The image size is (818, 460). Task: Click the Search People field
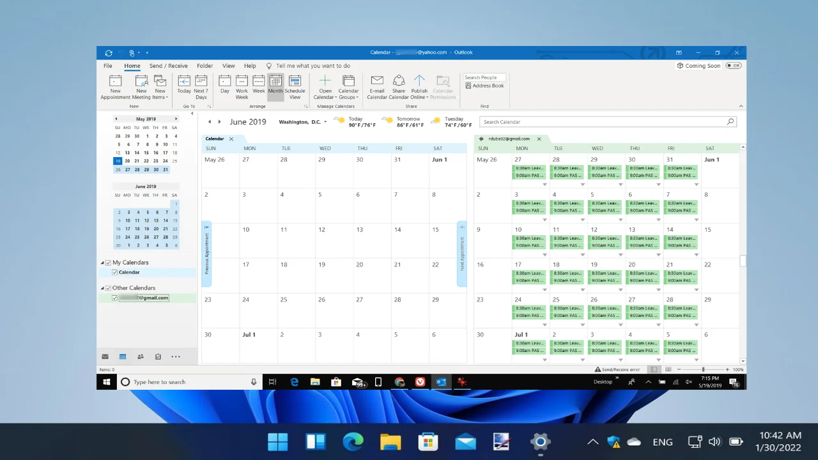pos(484,77)
